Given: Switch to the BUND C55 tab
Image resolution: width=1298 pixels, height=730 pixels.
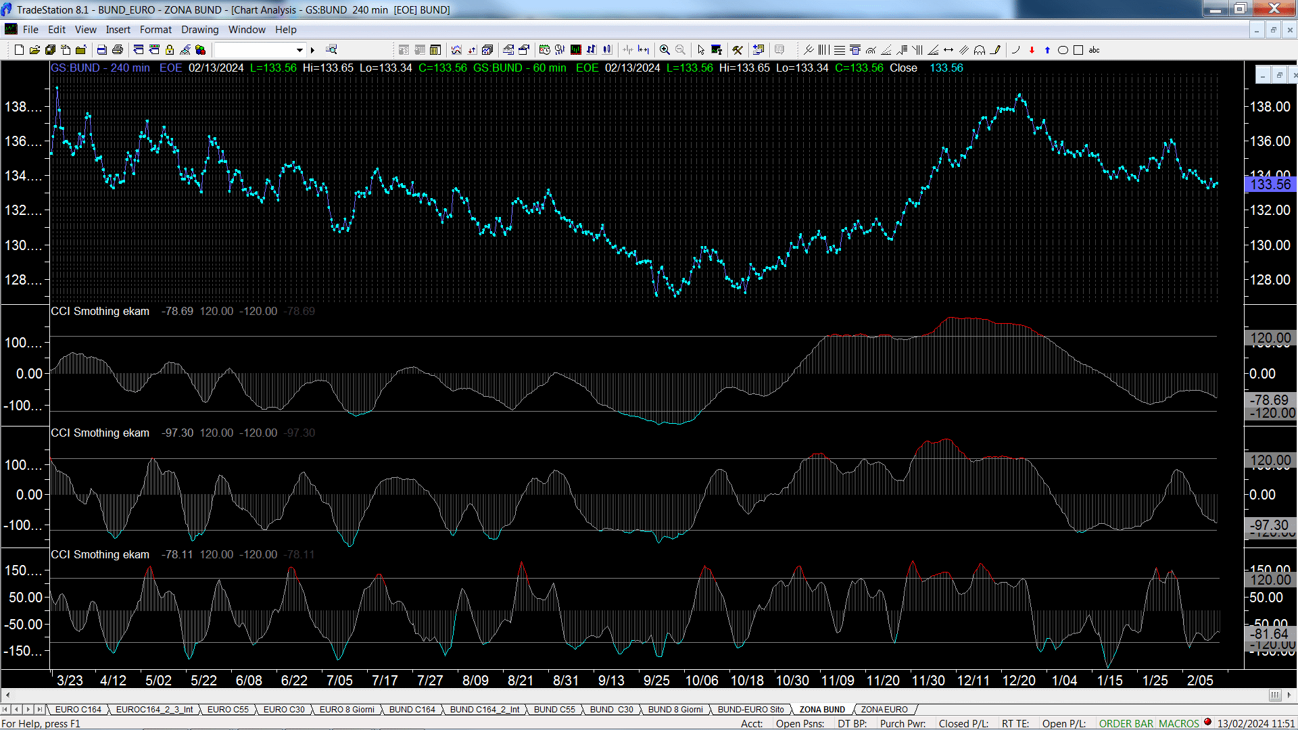Looking at the screenshot, I should pos(554,710).
